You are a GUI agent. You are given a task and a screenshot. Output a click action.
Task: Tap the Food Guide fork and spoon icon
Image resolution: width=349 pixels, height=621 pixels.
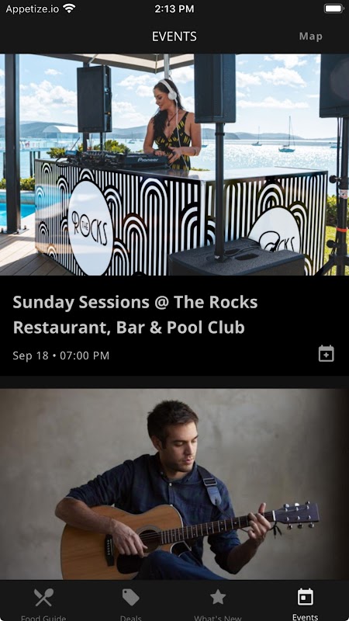[43, 598]
